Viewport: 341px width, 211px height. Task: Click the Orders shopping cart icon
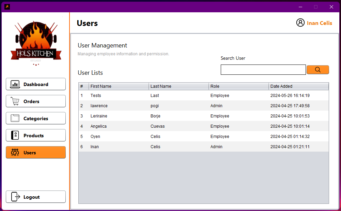15,101
